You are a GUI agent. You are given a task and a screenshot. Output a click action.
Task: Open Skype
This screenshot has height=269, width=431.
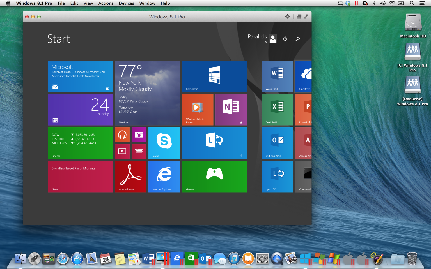[164, 143]
